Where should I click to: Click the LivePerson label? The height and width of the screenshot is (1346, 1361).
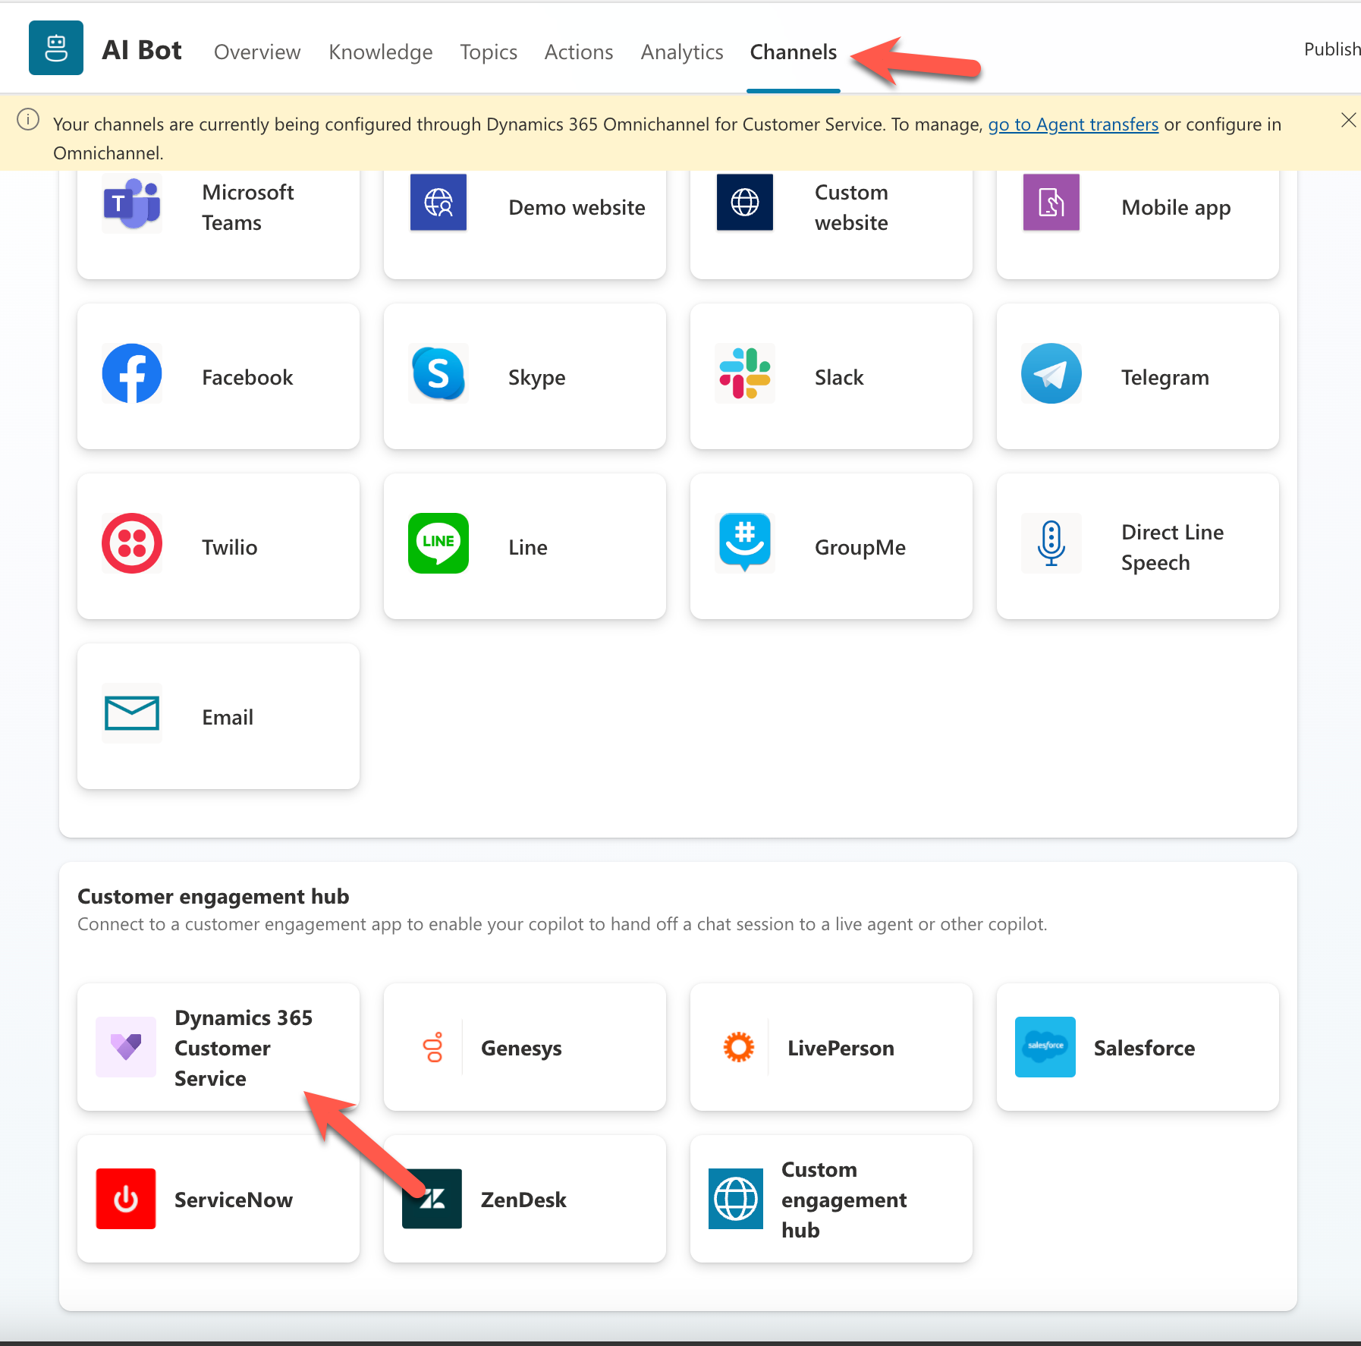coord(841,1048)
